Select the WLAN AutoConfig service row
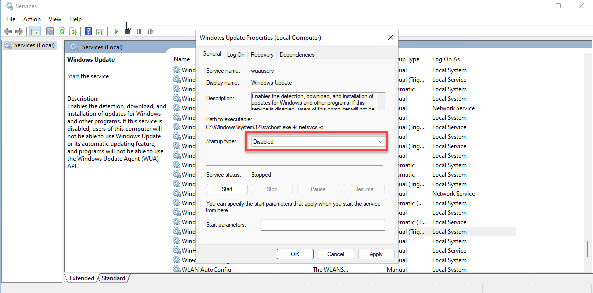 click(x=344, y=269)
